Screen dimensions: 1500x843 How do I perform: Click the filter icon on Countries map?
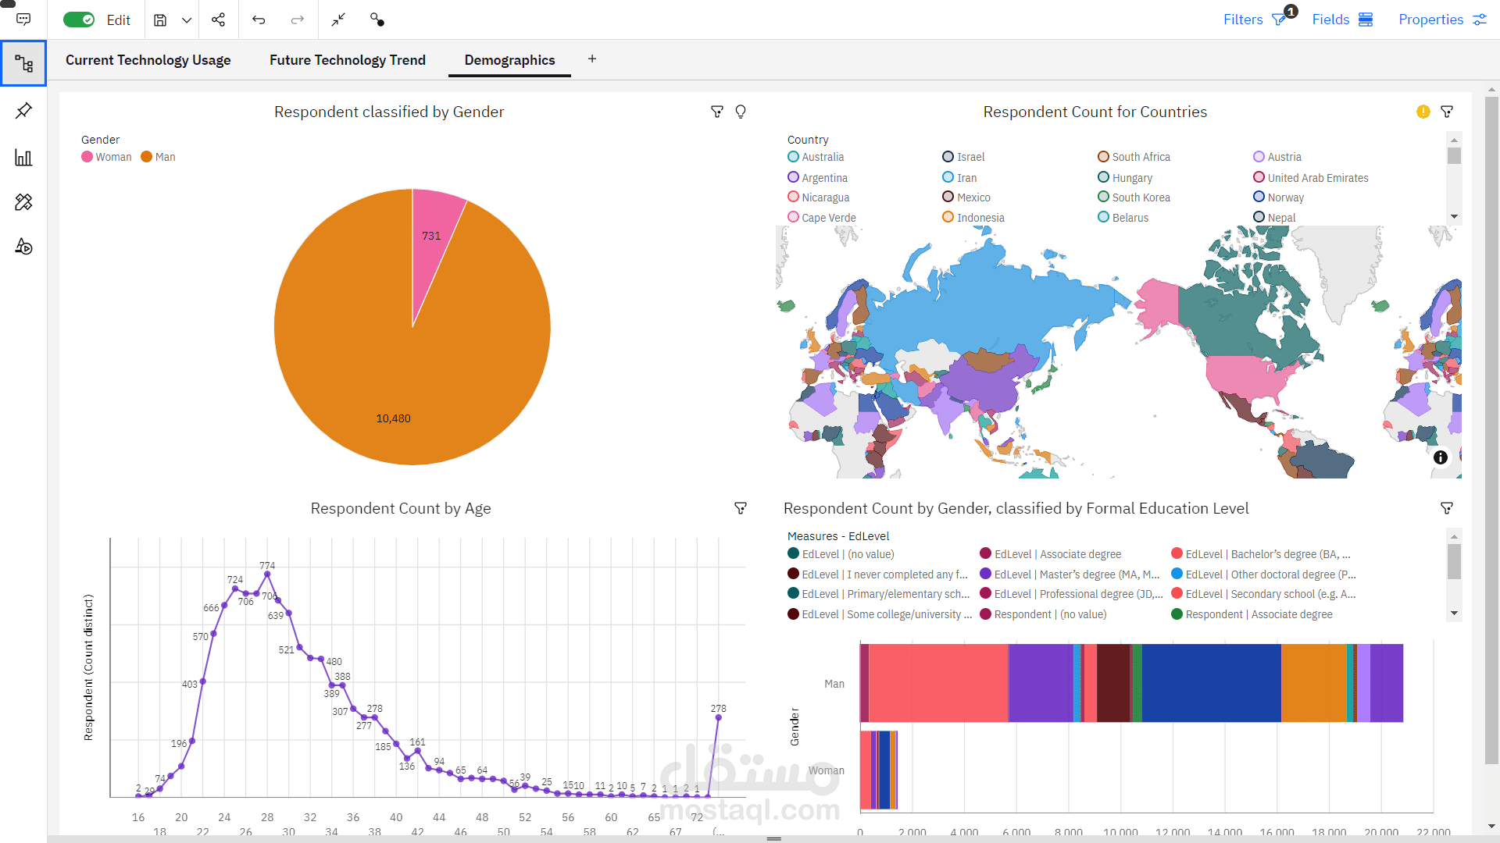(x=1447, y=112)
